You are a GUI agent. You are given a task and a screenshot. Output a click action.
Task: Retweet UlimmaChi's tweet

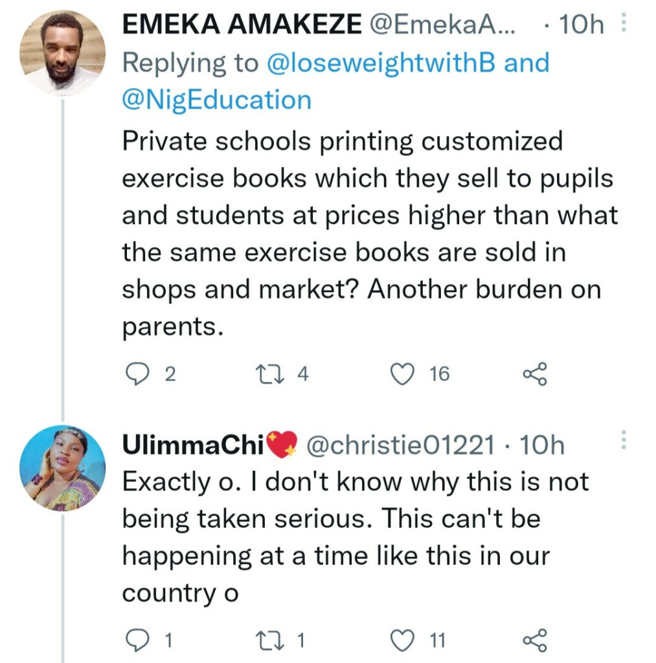pos(268,640)
